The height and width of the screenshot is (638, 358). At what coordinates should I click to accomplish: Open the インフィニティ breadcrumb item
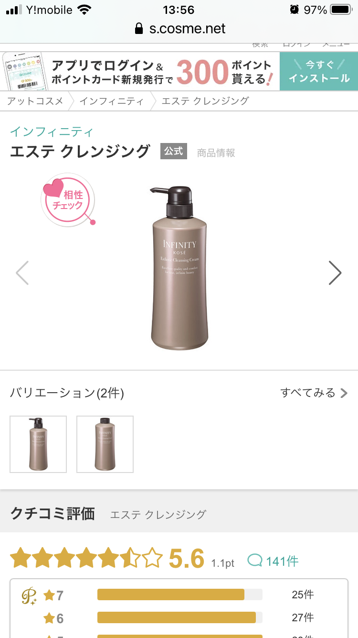pos(111,101)
